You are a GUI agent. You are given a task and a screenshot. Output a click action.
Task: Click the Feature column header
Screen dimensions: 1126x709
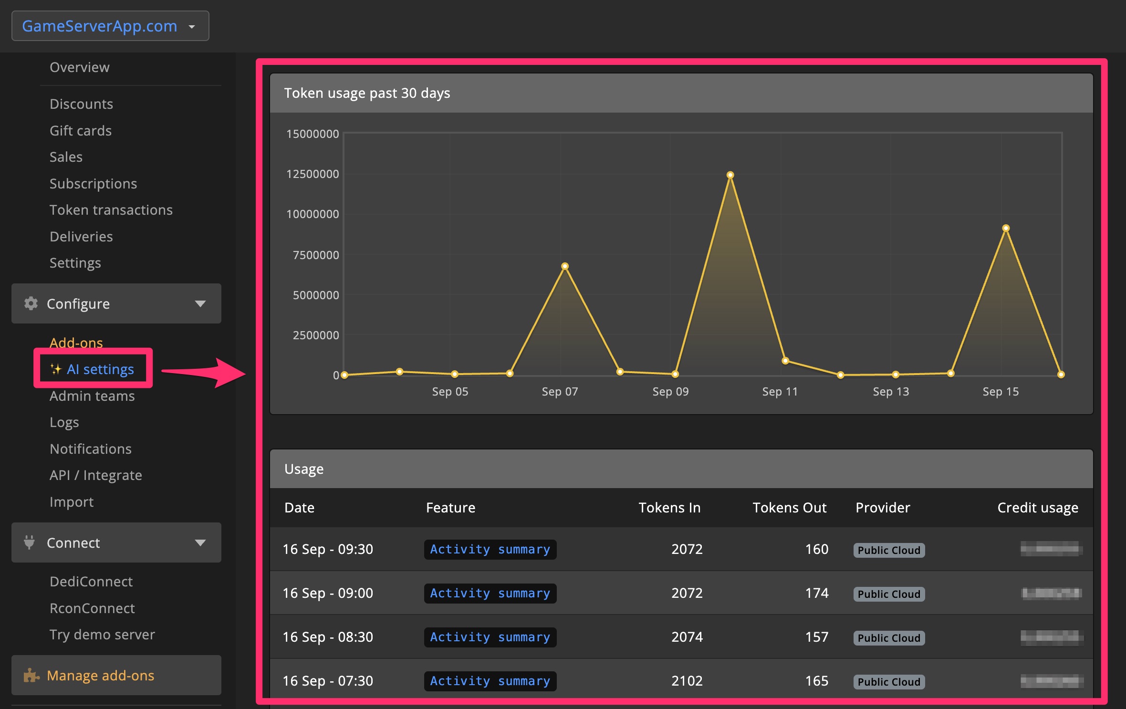450,507
